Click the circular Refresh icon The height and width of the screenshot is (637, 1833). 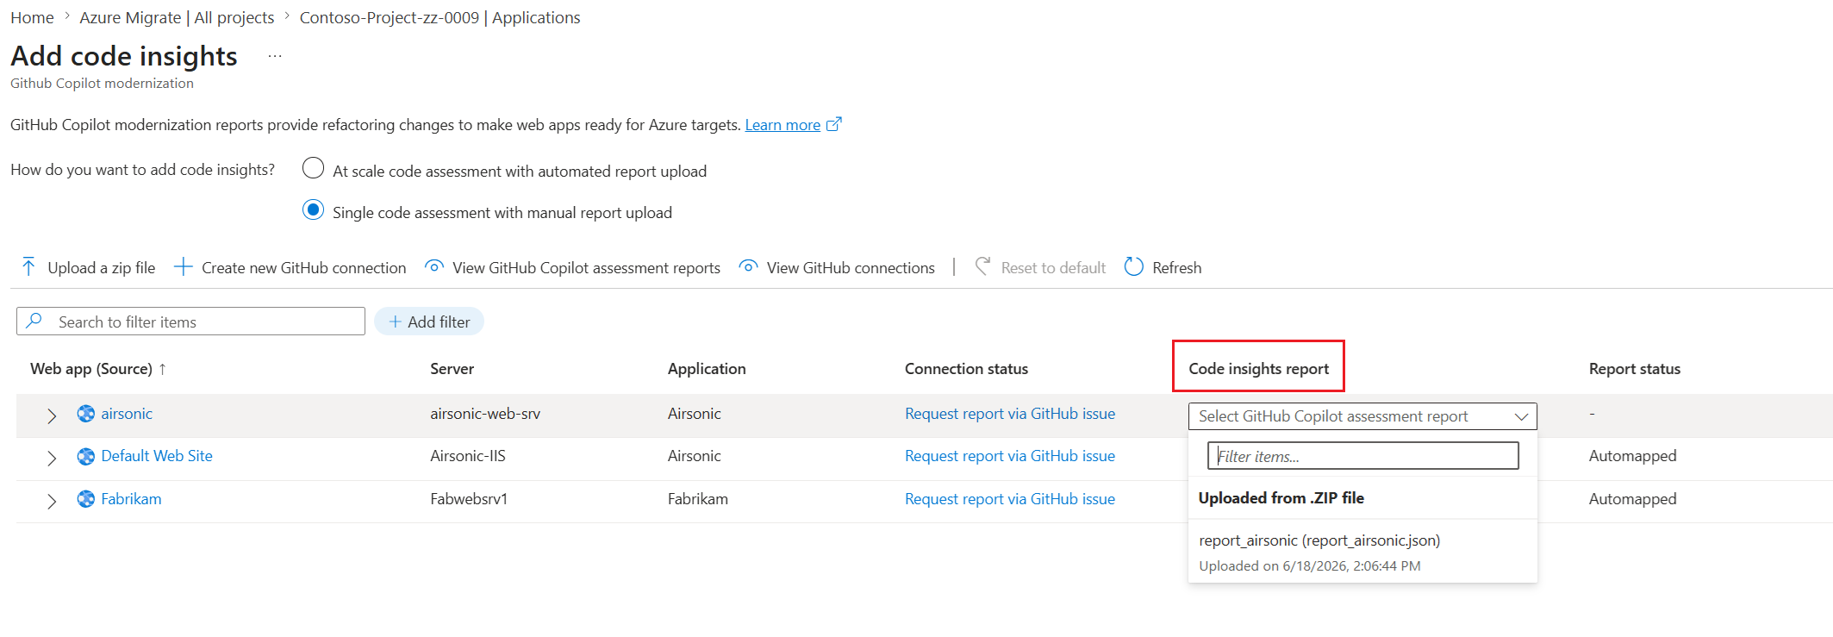pos(1134,267)
